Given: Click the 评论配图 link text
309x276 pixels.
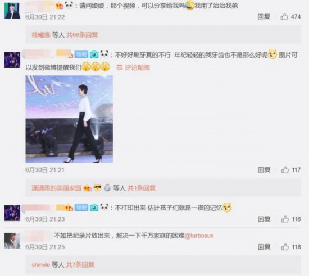Looking at the screenshot, I should pyautogui.click(x=137, y=67).
